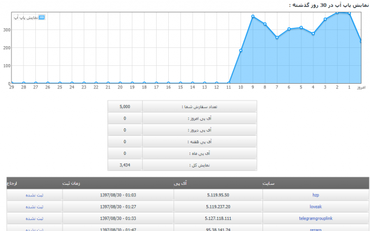Image resolution: width=370 pixels, height=231 pixels.
Task: Click the 0 value in the آی پی دیروز row
Action: click(x=125, y=130)
